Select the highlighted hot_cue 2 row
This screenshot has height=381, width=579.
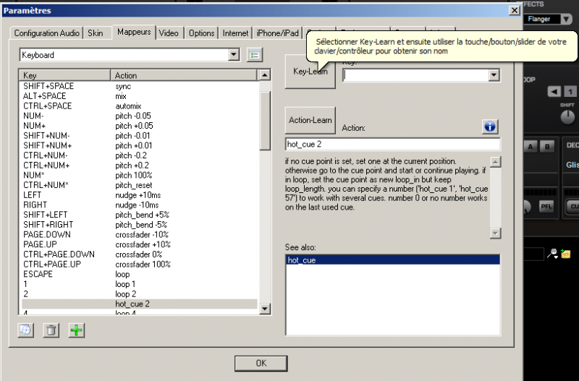(x=139, y=304)
